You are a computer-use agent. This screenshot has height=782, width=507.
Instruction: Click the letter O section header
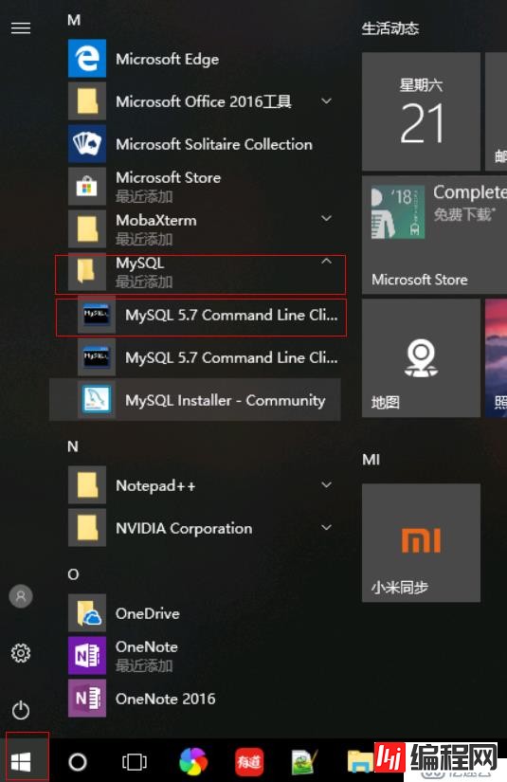(x=73, y=574)
